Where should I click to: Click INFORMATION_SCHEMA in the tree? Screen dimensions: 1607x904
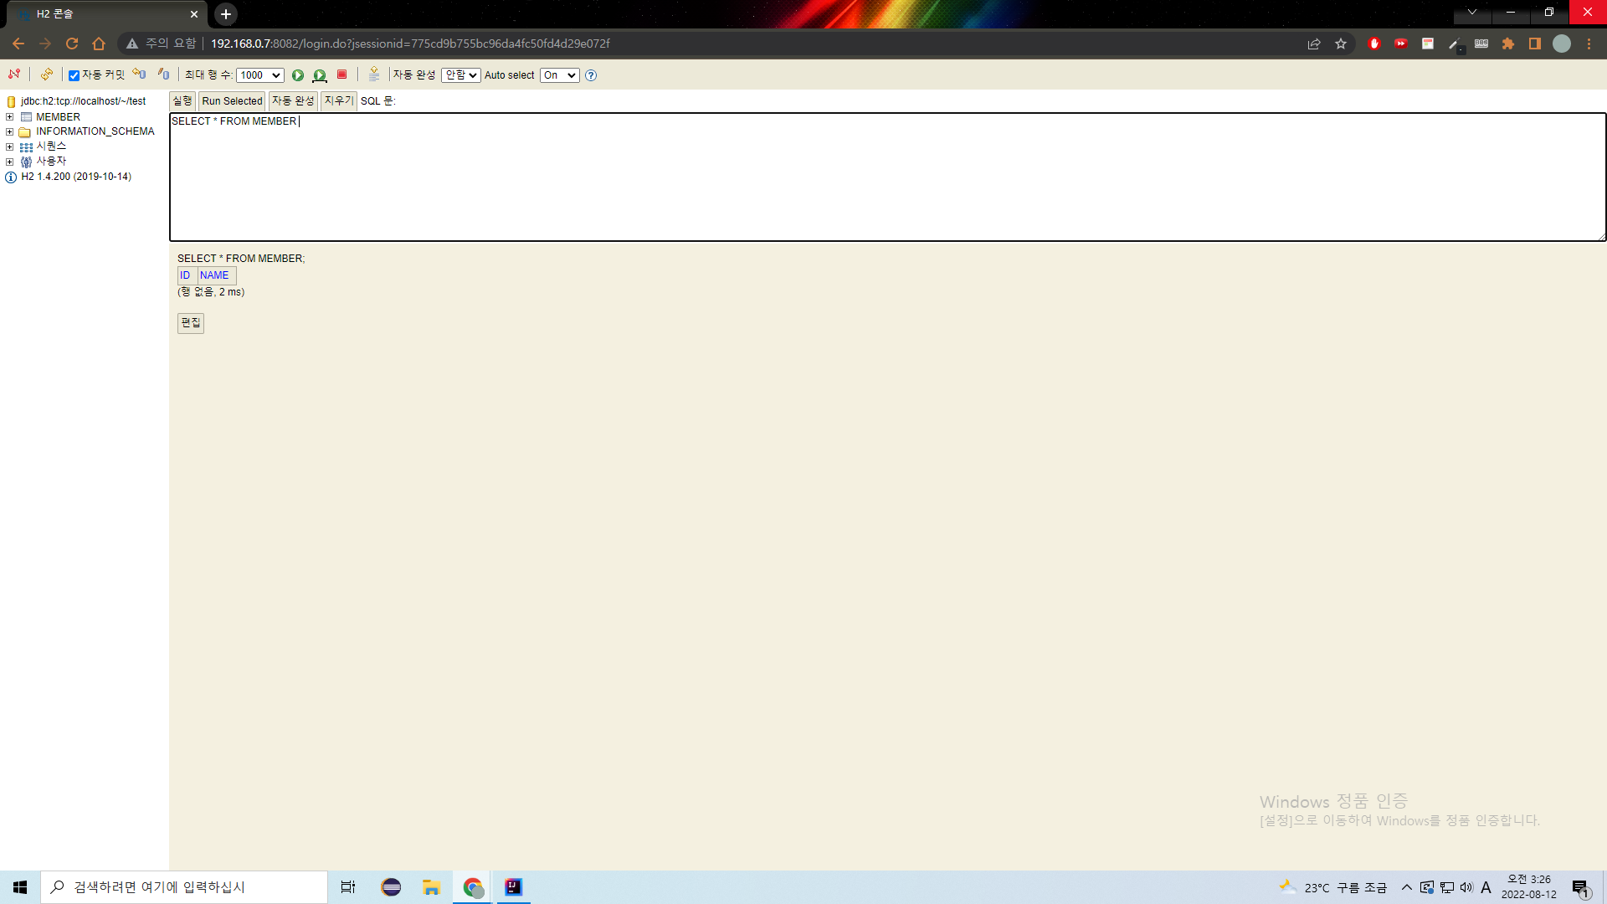tap(95, 131)
